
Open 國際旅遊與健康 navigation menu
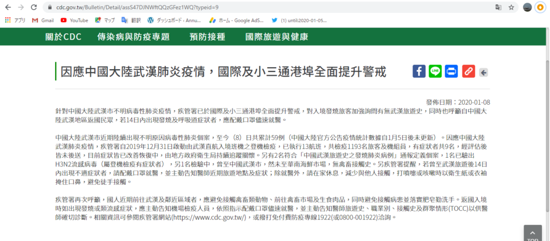277,37
